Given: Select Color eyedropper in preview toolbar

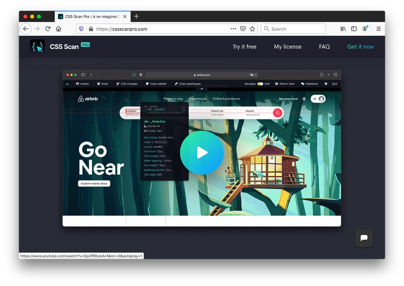Looking at the screenshot, I should pos(187,84).
